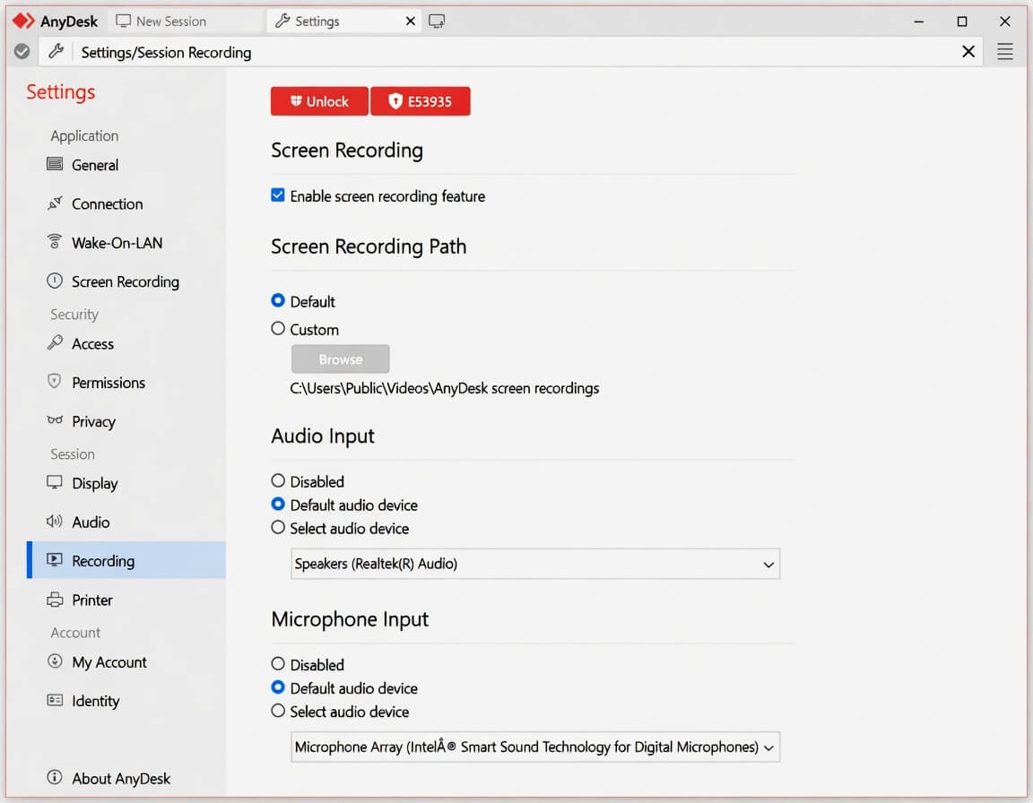The width and height of the screenshot is (1033, 803).
Task: Click the Permissions shield icon
Action: [x=55, y=381]
